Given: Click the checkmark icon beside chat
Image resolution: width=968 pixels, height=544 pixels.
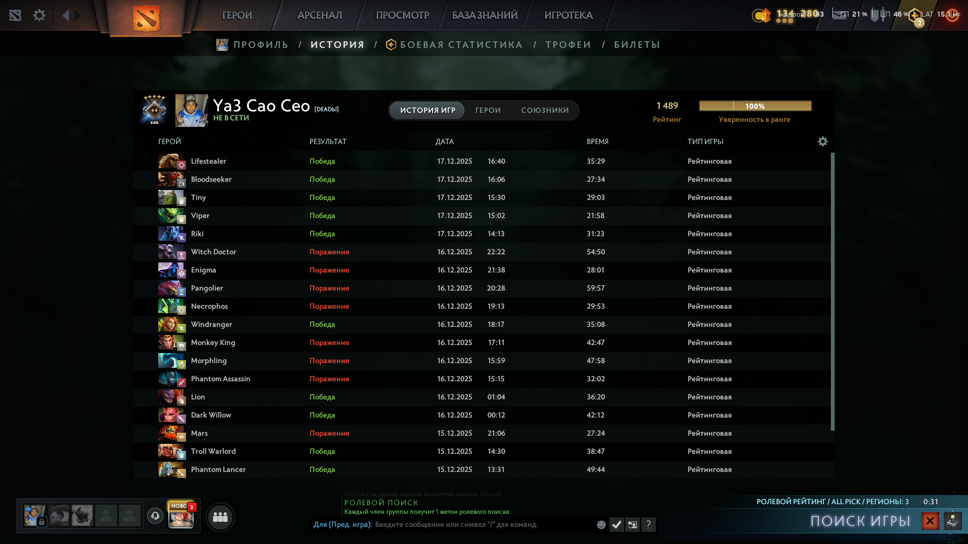Looking at the screenshot, I should coord(616,525).
